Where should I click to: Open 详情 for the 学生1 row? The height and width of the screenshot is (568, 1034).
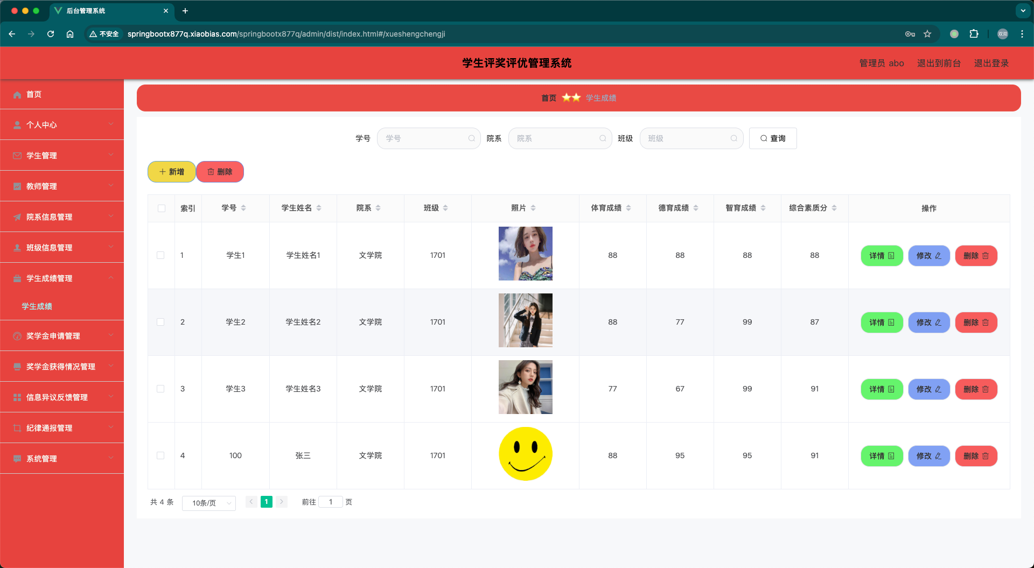tap(882, 256)
